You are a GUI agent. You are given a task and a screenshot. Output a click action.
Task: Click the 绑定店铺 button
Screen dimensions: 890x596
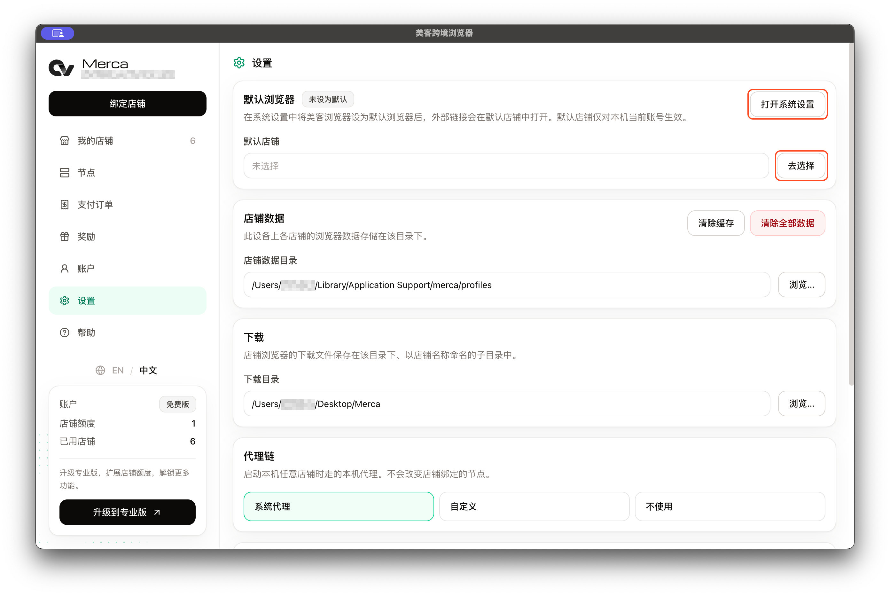coord(127,103)
